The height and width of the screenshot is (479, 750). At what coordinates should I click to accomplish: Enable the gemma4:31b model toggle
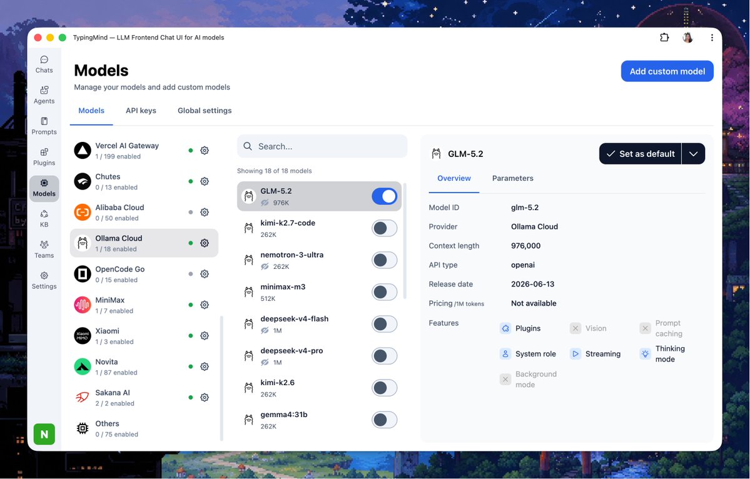[384, 420]
